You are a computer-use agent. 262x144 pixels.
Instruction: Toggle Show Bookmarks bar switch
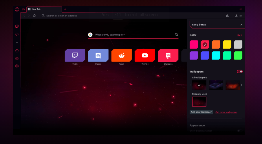240,131
